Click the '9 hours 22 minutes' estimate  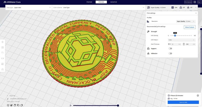tap(176, 95)
